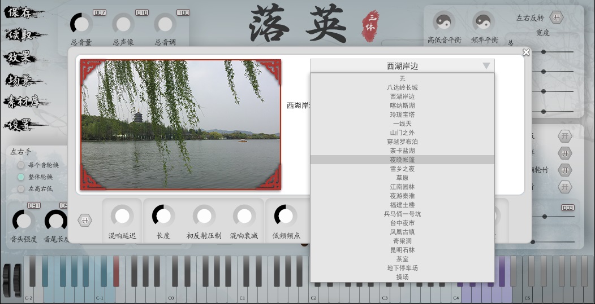Close the scene popup with X
Viewport: 595px width, 304px height.
pyautogui.click(x=526, y=52)
